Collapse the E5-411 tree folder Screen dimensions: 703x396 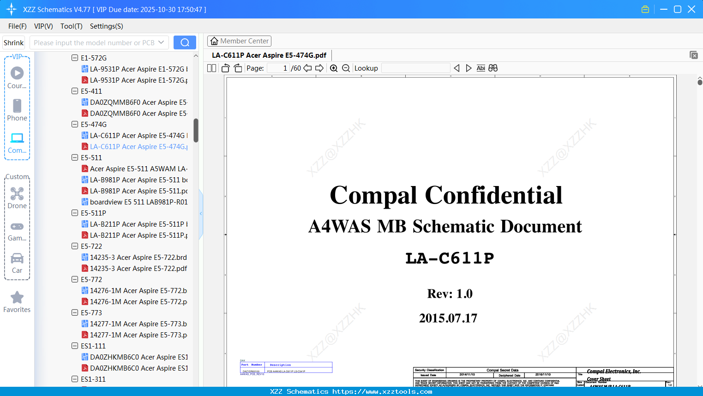pyautogui.click(x=75, y=91)
